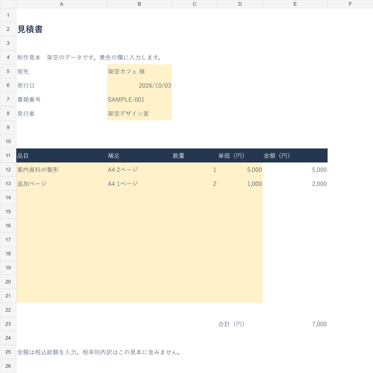Select the 書類番号 label cell

pyautogui.click(x=62, y=99)
